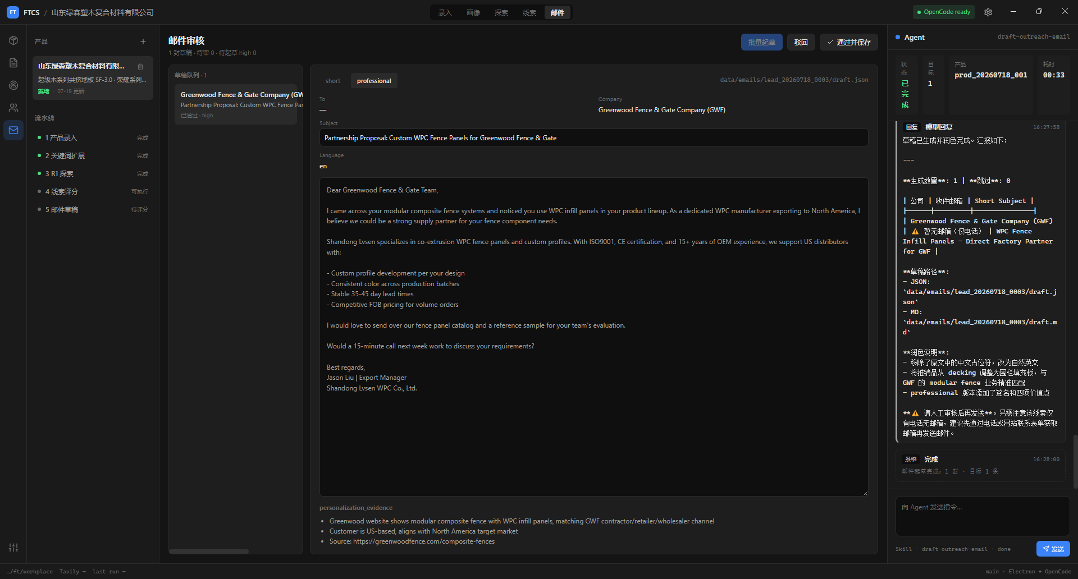
Task: Click the 16:27:58 message timestamp
Action: [1047, 127]
